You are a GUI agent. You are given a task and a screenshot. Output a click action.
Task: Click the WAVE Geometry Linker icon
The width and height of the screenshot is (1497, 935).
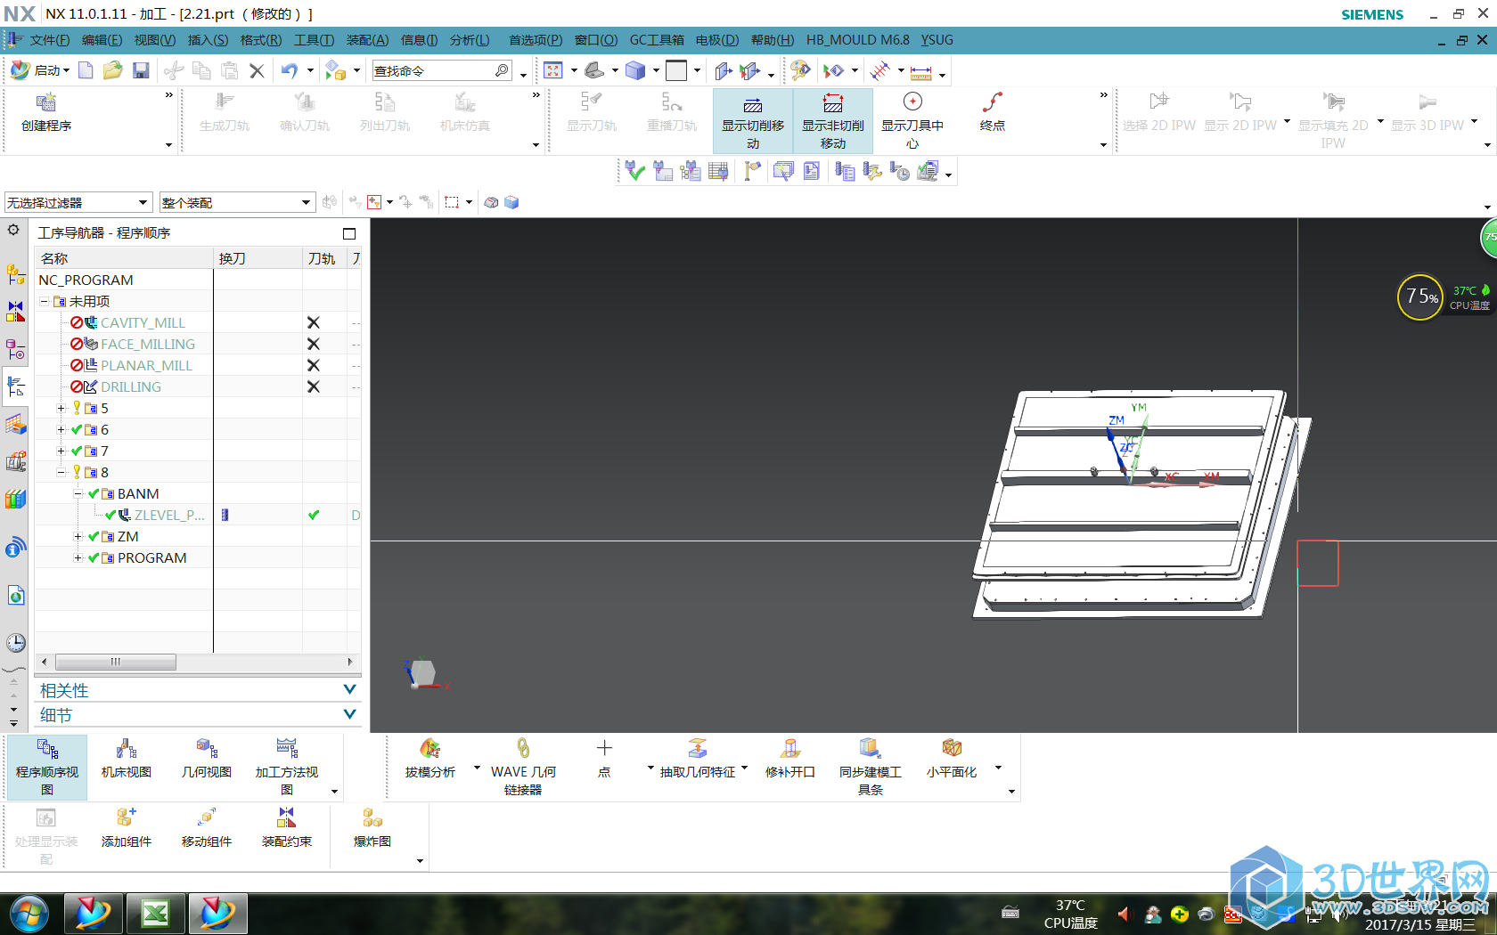523,748
